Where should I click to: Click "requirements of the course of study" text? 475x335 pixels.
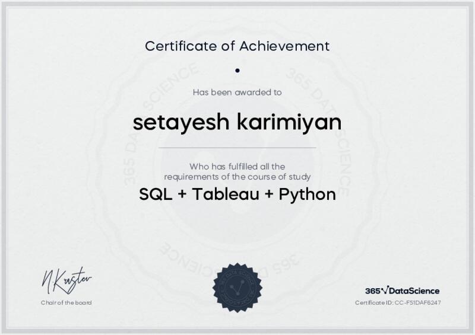point(237,177)
